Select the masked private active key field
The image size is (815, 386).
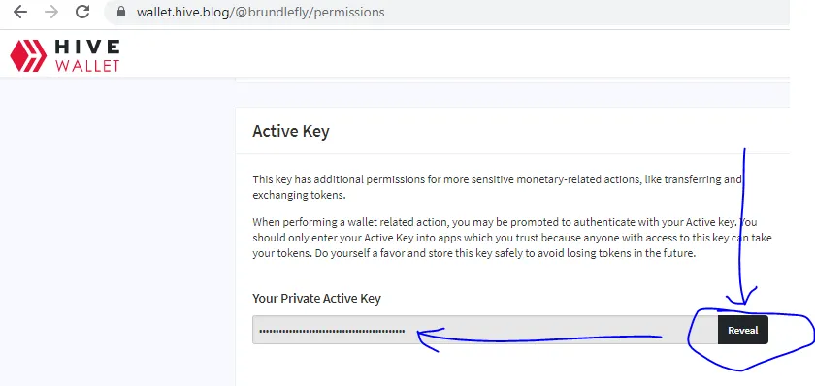[x=485, y=330]
